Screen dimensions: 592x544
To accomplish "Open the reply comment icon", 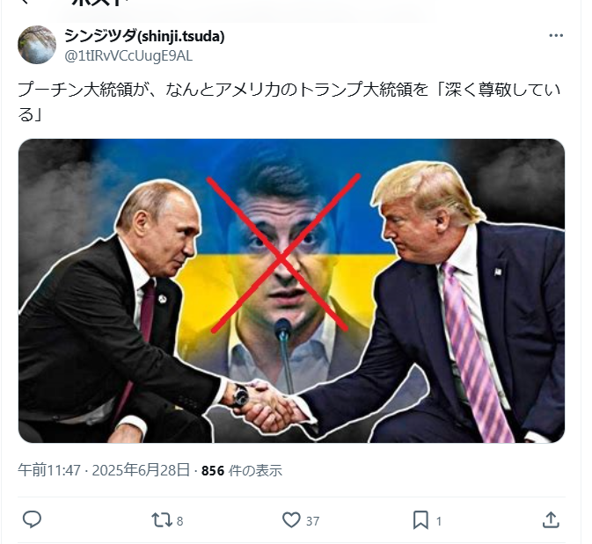I will 32,519.
